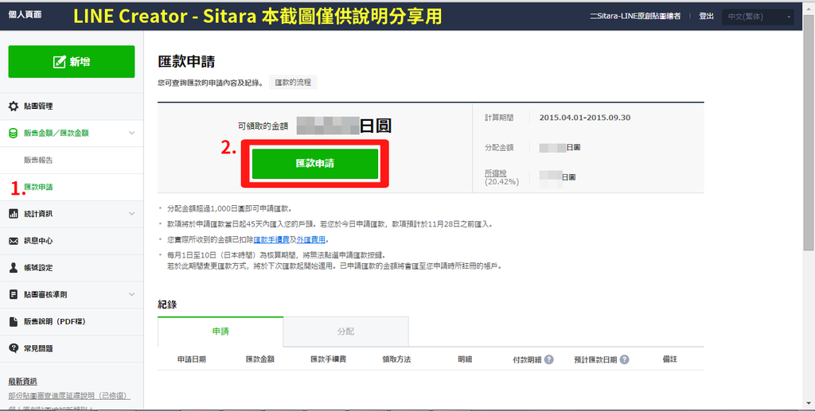Click the coin stack icon beside 販售金額／匯款金額
The height and width of the screenshot is (411, 815).
pos(14,134)
